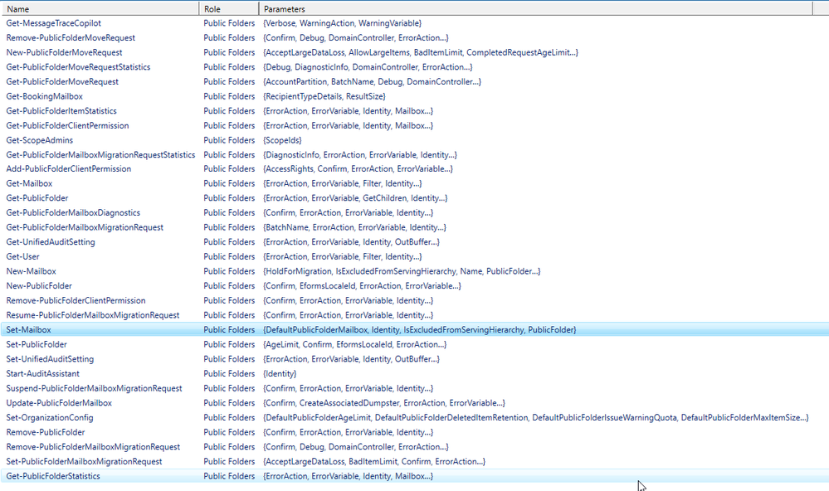This screenshot has height=491, width=829.
Task: Select the Get-PublicFolderMoveRequestStatistics row
Action: pos(415,67)
